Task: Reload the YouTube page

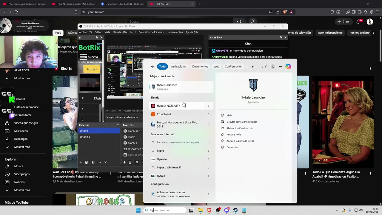Action: pyautogui.click(x=16, y=12)
